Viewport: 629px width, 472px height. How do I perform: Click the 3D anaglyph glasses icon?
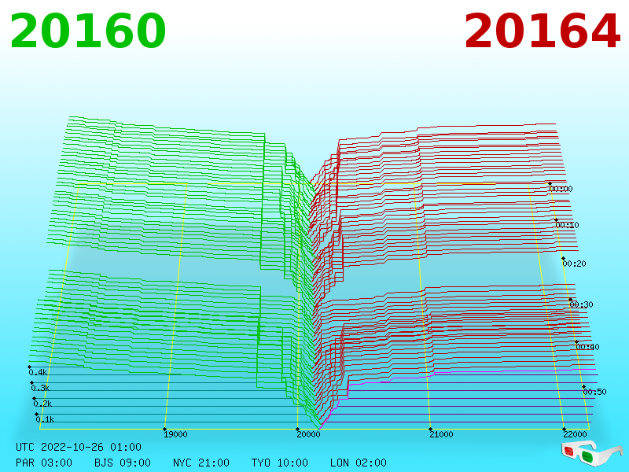[591, 454]
